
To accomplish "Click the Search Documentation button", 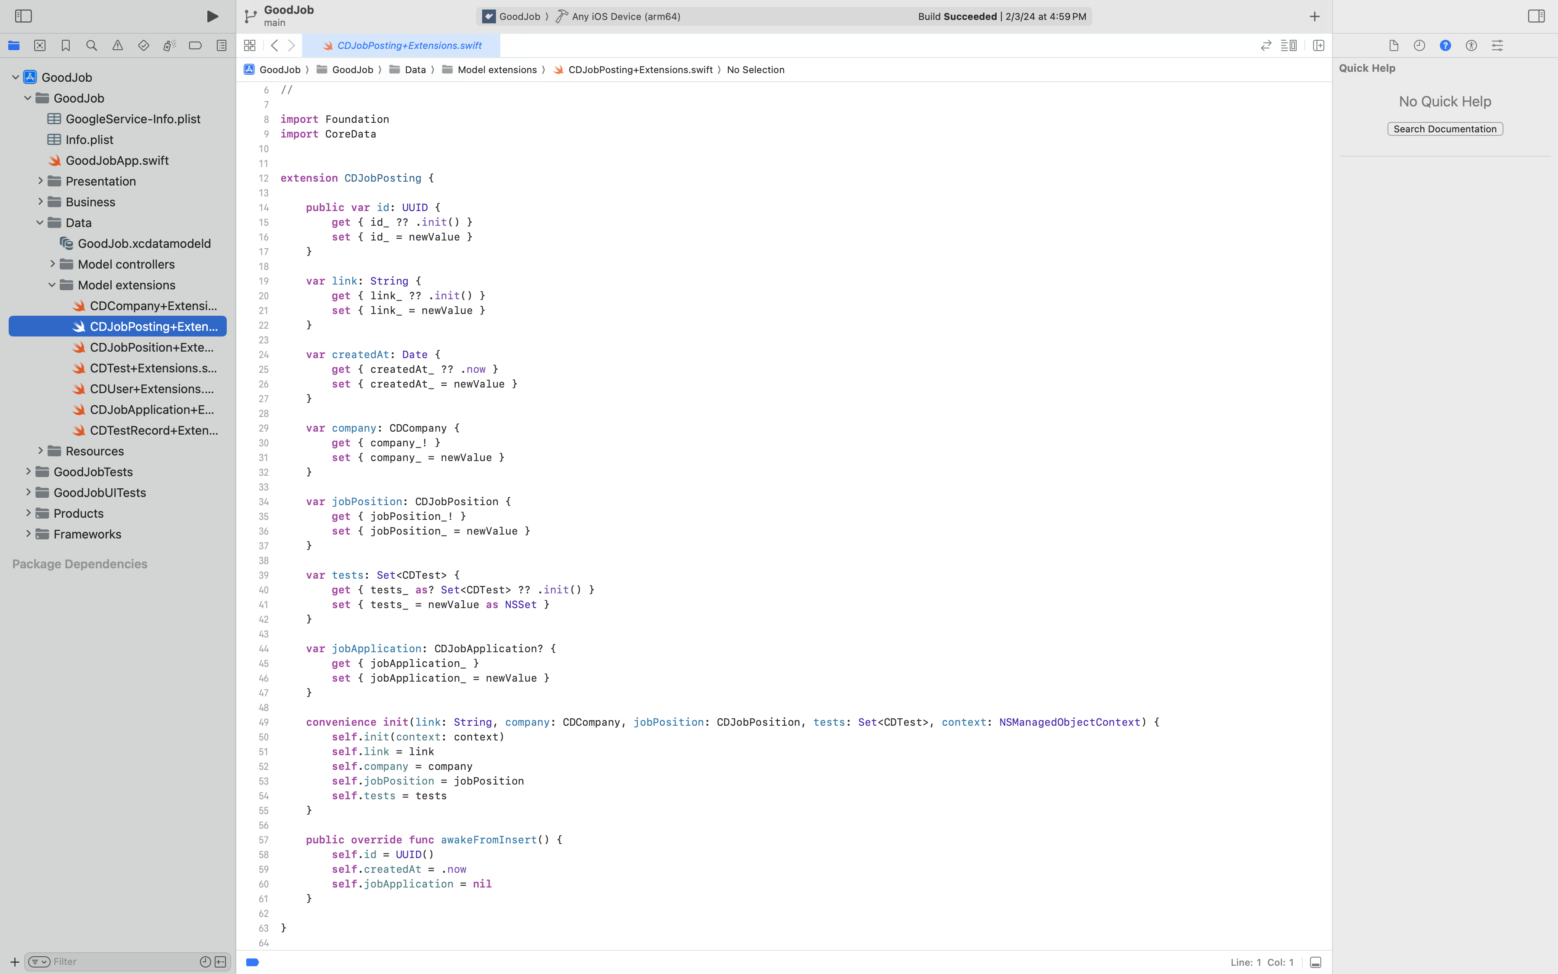I will pos(1445,129).
